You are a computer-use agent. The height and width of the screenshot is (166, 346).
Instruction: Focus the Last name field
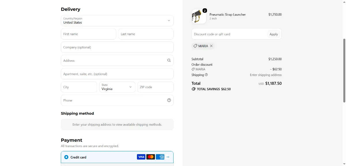click(146, 34)
